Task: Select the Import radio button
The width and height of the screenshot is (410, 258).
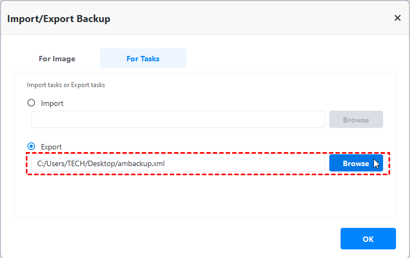Action: tap(31, 103)
